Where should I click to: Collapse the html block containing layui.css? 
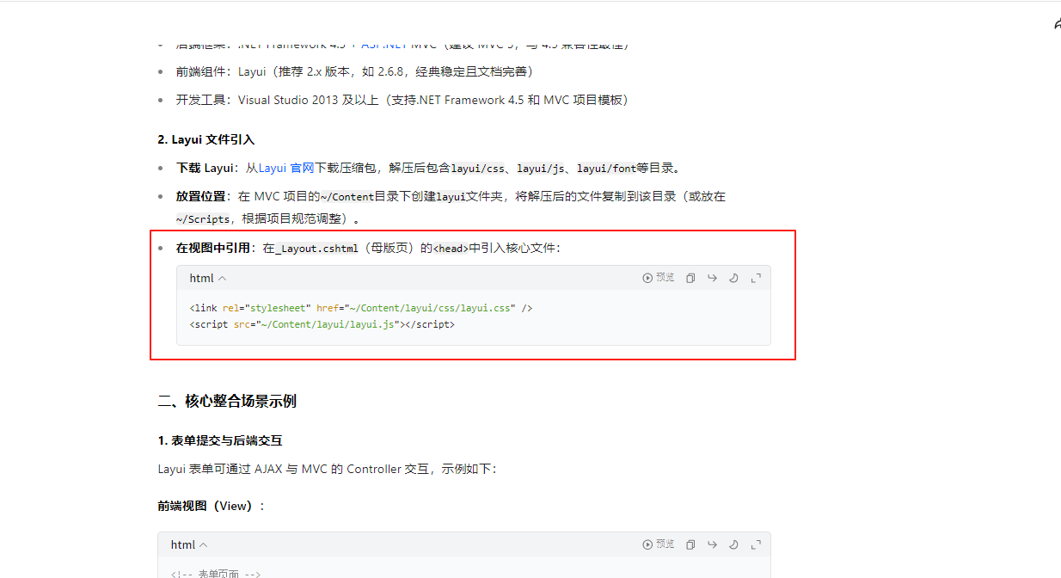click(208, 278)
